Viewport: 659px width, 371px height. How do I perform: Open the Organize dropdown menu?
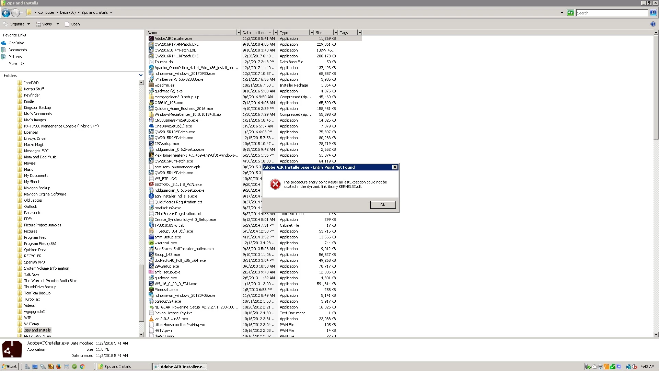17,24
